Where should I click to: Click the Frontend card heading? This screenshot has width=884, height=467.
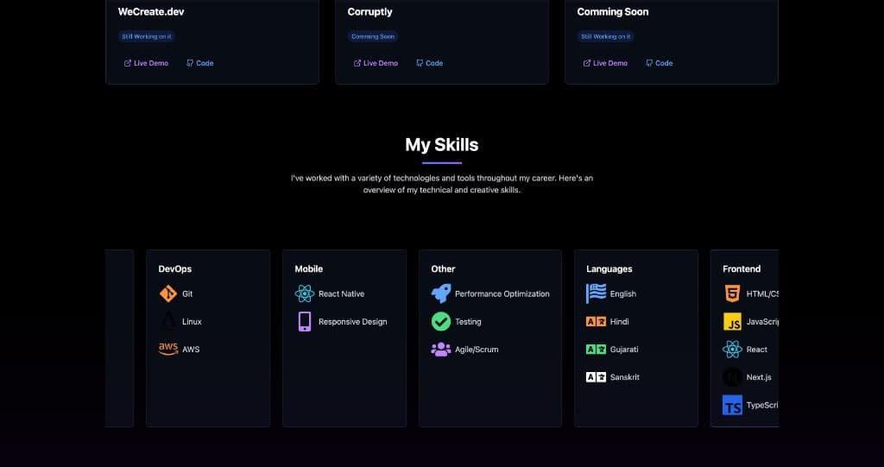pyautogui.click(x=742, y=269)
